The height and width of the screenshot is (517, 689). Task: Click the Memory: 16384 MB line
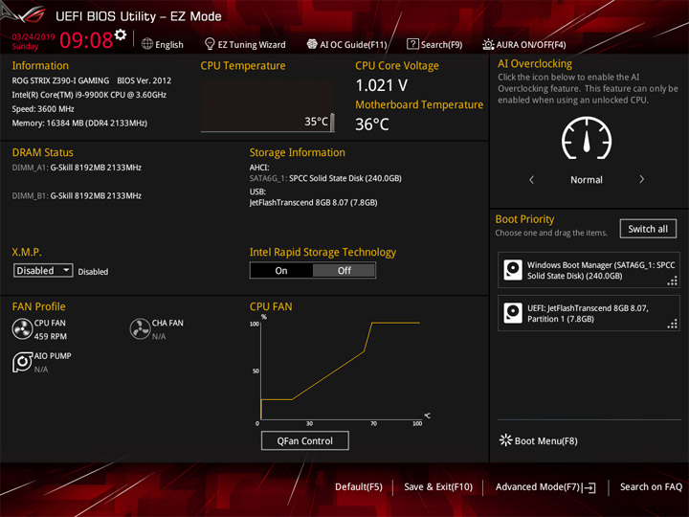coord(79,124)
